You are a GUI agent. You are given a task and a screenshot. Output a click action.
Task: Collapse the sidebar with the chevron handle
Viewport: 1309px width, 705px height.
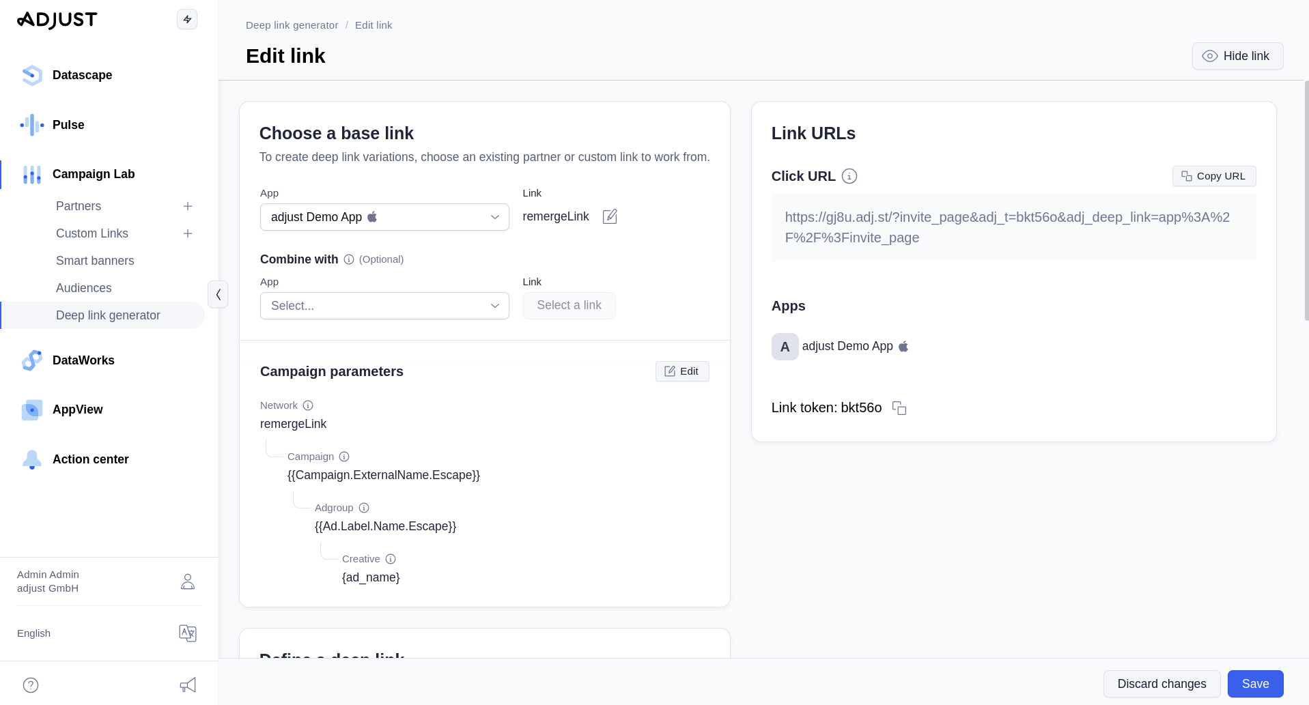coord(218,294)
